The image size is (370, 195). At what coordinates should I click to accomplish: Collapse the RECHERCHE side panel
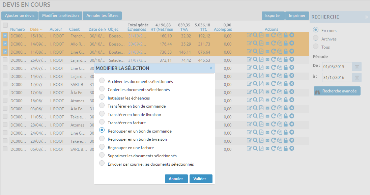[367, 17]
